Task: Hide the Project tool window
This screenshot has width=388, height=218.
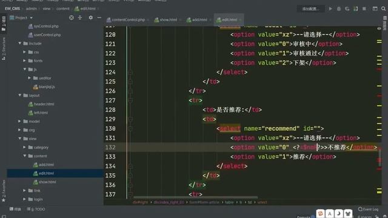Action: click(x=99, y=18)
